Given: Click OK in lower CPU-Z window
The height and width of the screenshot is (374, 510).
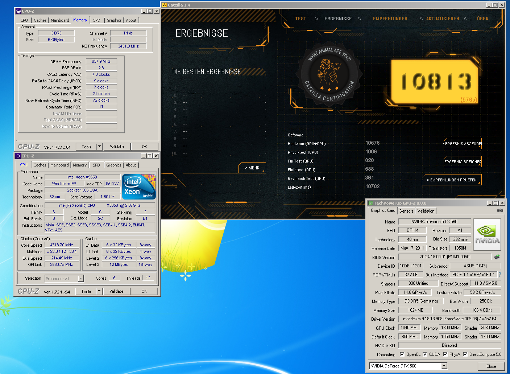Looking at the screenshot, I should coord(144,291).
